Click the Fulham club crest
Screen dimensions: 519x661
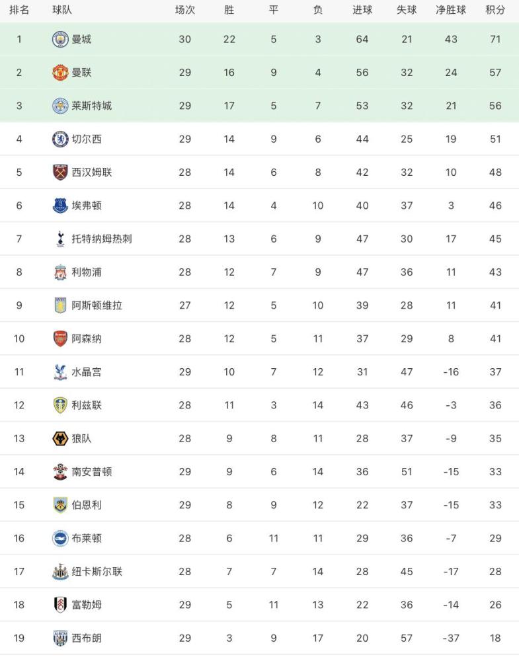(60, 605)
